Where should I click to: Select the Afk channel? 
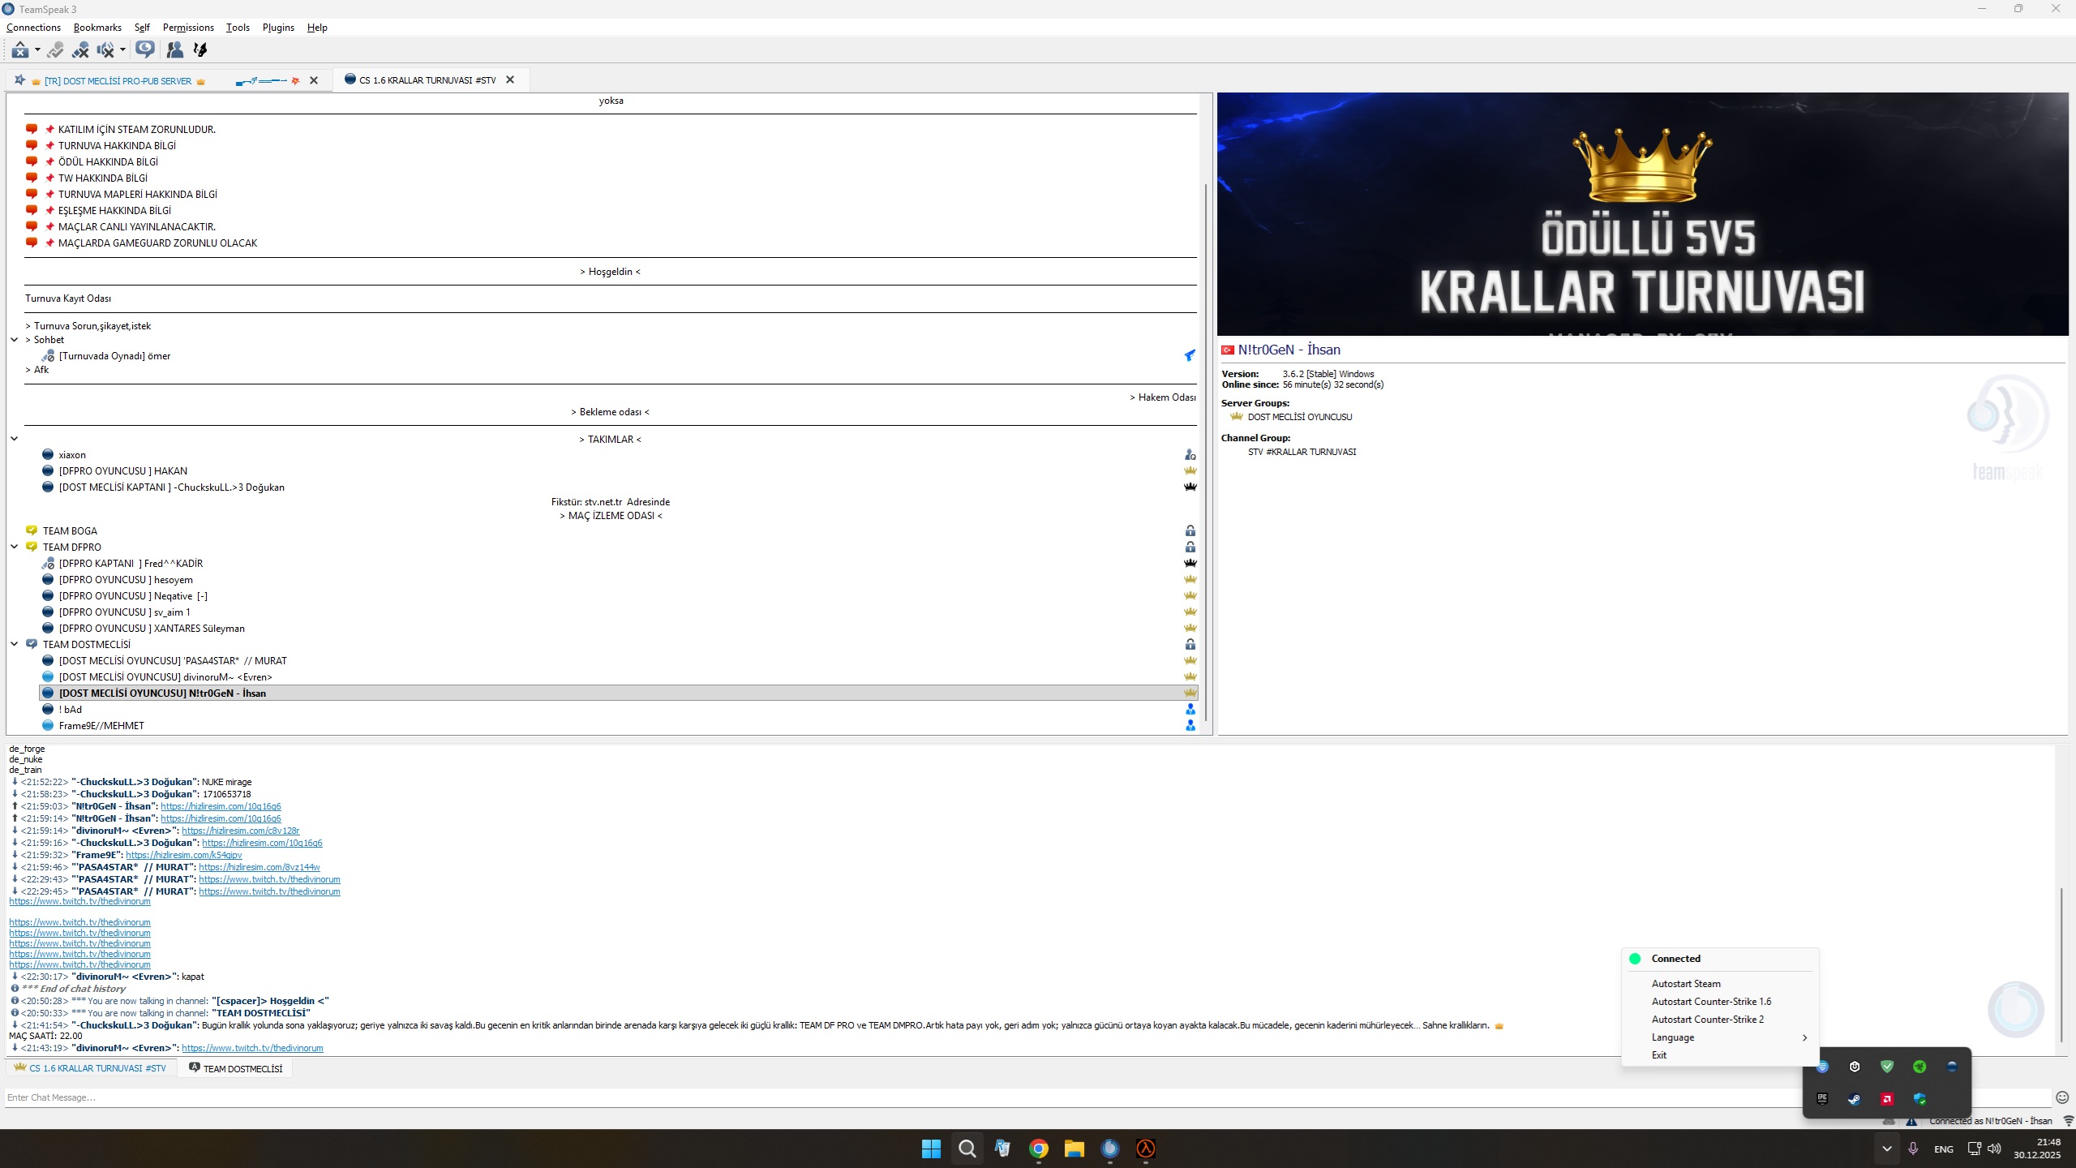pos(37,370)
